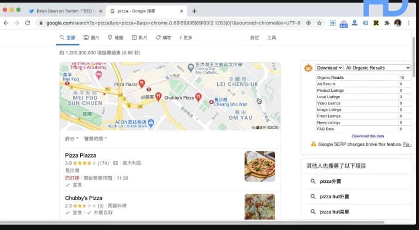This screenshot has width=419, height=230.
Task: Click the URL address bar
Action: 173,23
